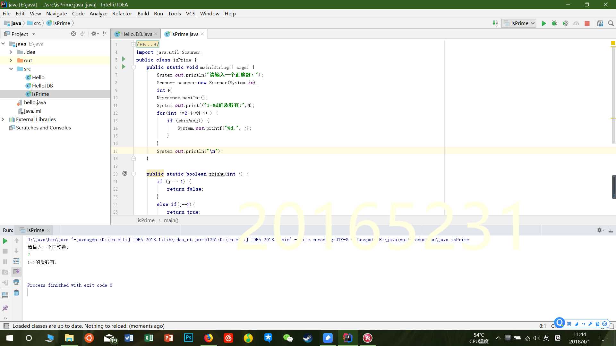Collapse the src folder in project tree
This screenshot has height=346, width=616.
pyautogui.click(x=11, y=69)
